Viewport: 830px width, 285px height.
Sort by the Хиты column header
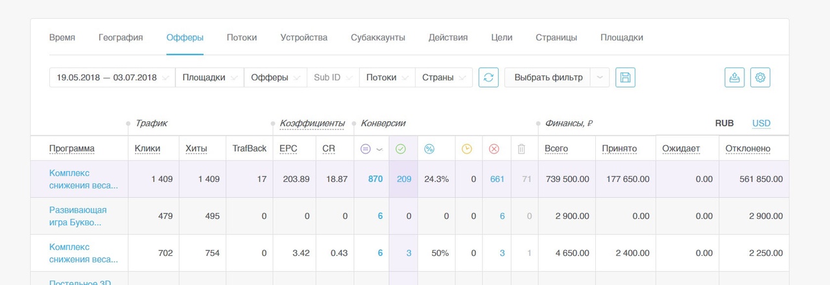coord(196,149)
